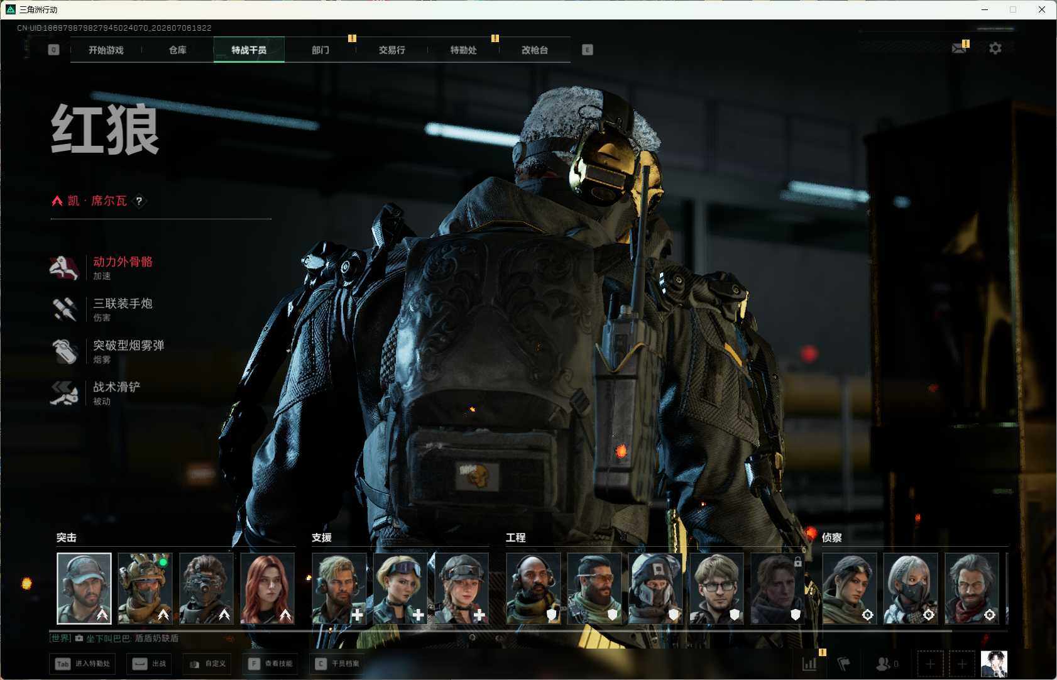This screenshot has width=1057, height=680.
Task: Open the settings gear icon
Action: pos(995,48)
